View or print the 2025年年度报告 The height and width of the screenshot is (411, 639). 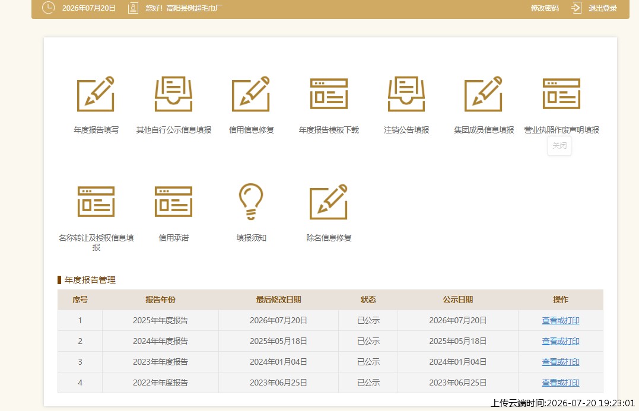coord(560,321)
